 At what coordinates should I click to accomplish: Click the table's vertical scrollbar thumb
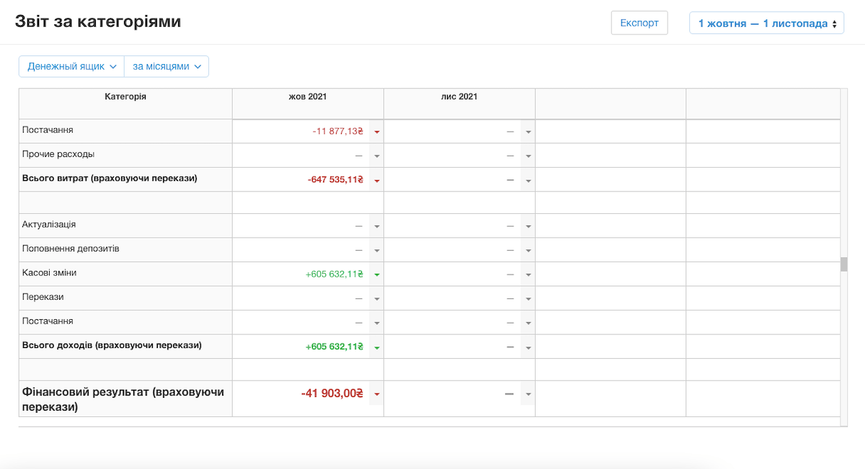(843, 264)
